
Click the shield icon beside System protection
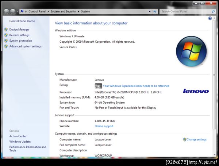coord(6,40)
